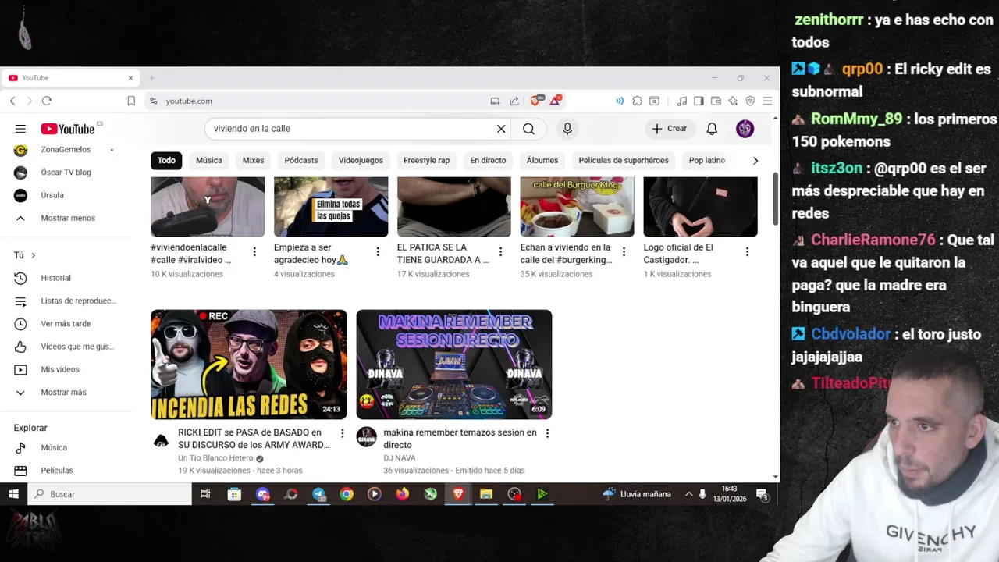
Task: Run search with the magnifier button
Action: 528,129
